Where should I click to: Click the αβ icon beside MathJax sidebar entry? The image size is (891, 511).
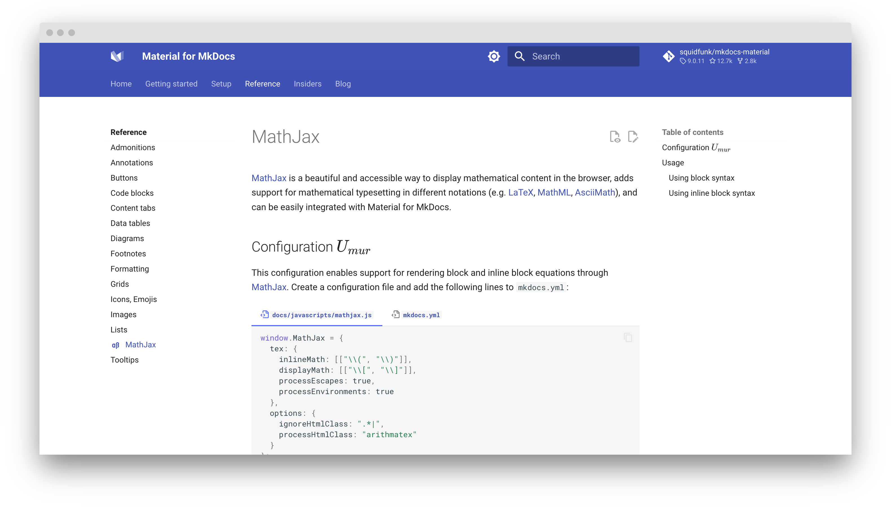(x=115, y=345)
